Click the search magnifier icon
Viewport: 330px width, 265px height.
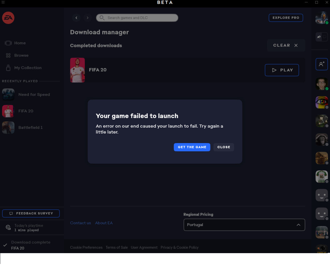coord(102,18)
